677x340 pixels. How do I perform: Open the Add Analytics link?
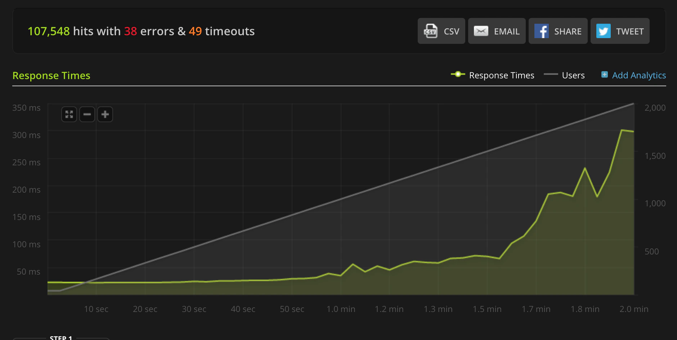[639, 75]
